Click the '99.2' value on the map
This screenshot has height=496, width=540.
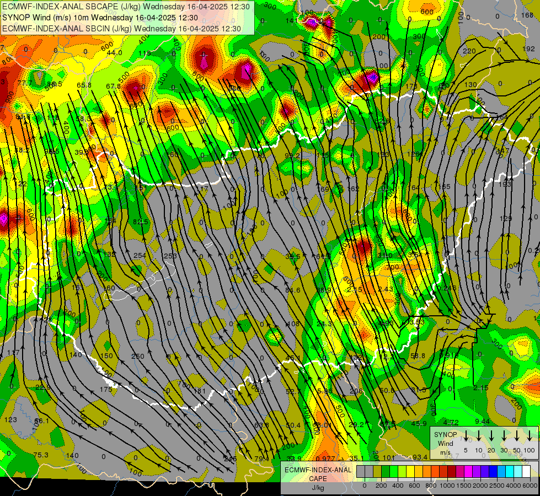point(292,155)
